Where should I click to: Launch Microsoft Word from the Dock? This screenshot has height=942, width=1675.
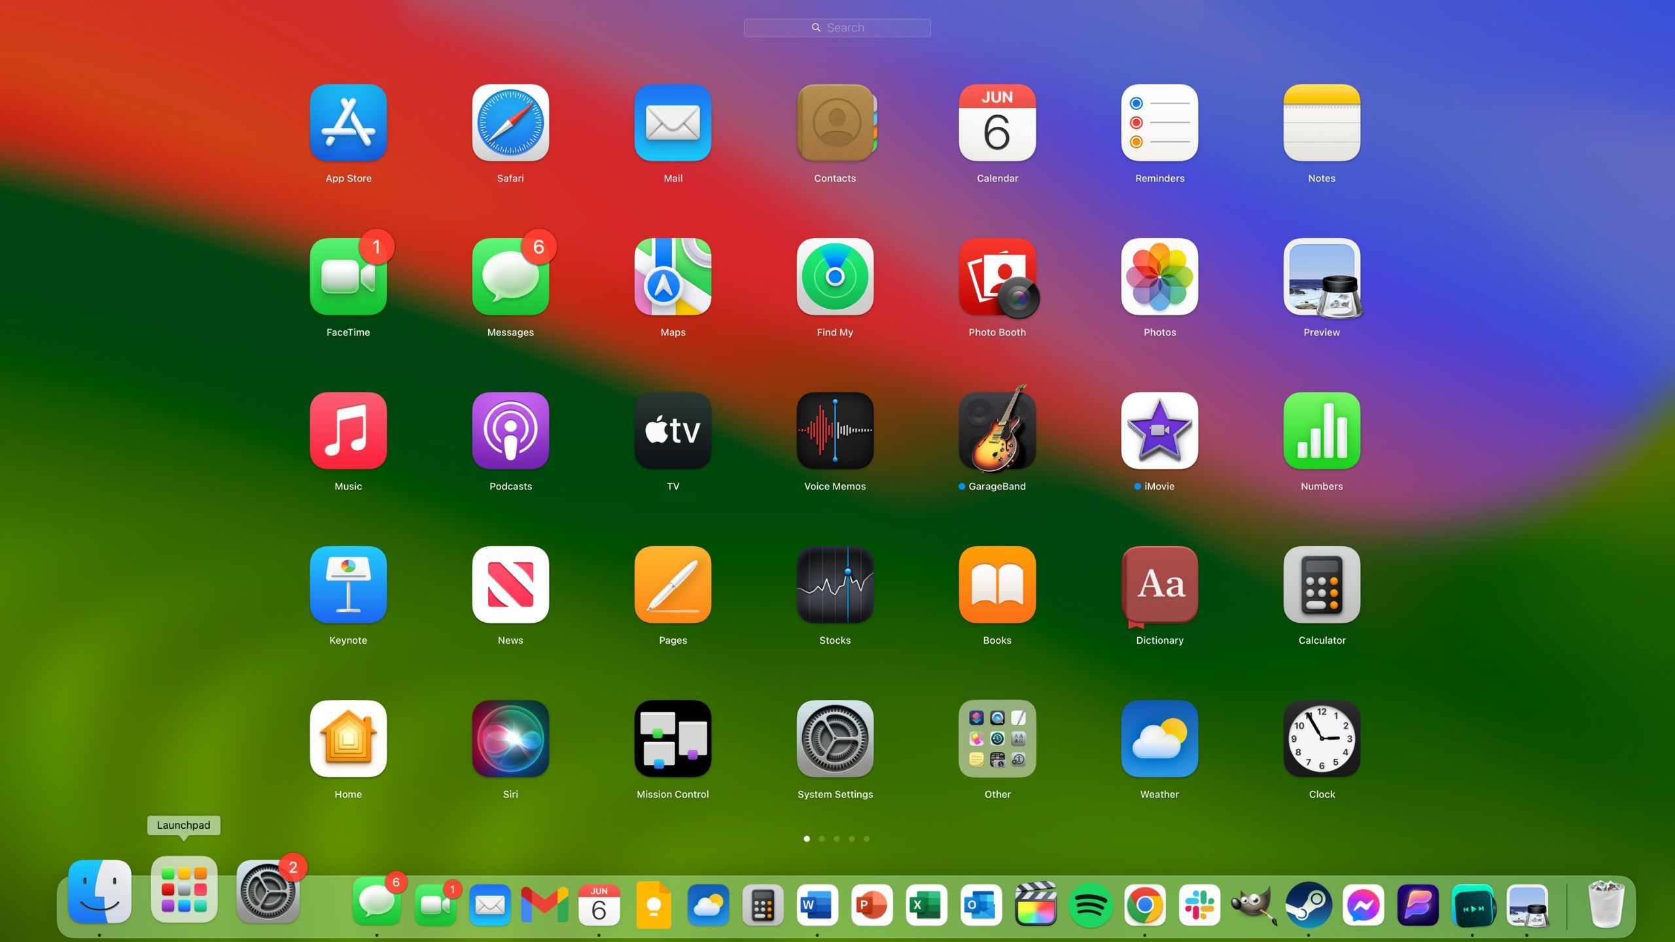(817, 905)
